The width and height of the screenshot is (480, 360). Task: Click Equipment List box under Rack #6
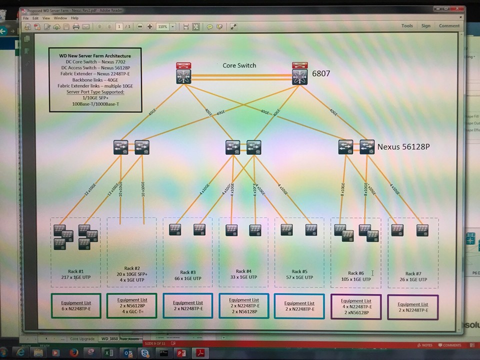tap(356, 306)
